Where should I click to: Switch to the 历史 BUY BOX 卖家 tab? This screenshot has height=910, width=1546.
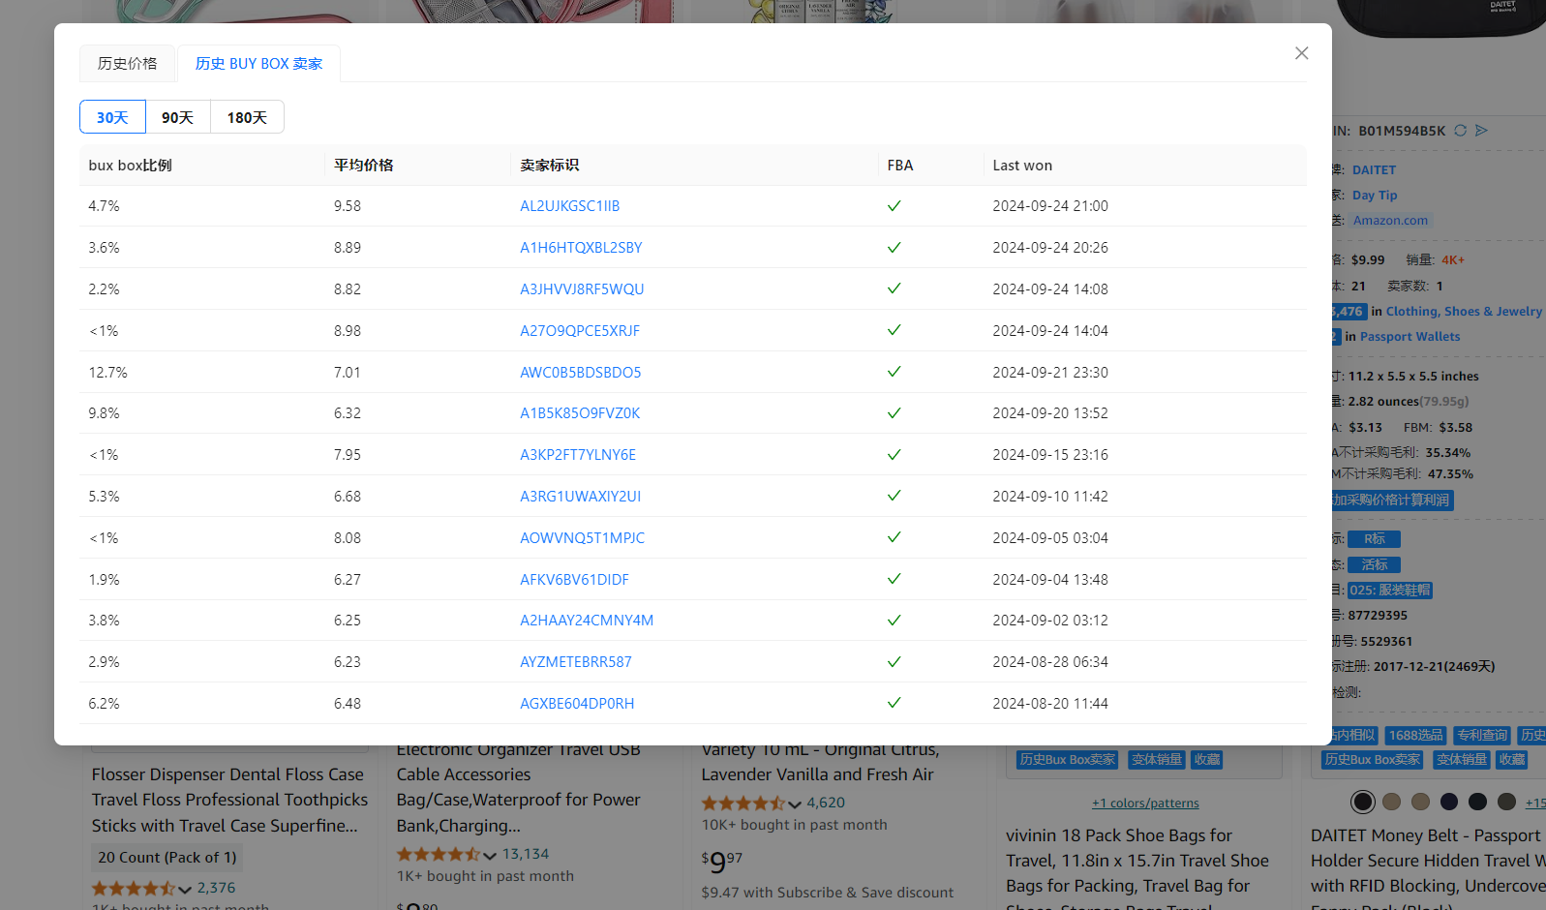258,64
